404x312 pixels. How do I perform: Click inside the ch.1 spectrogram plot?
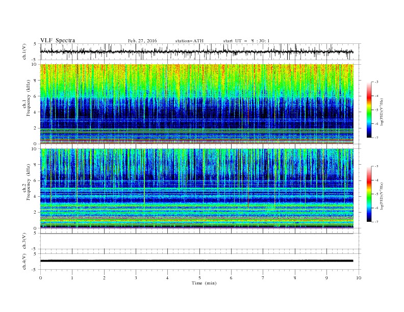coord(197,104)
